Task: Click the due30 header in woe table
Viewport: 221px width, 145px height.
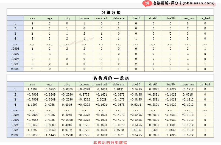Action: [x=136, y=84]
